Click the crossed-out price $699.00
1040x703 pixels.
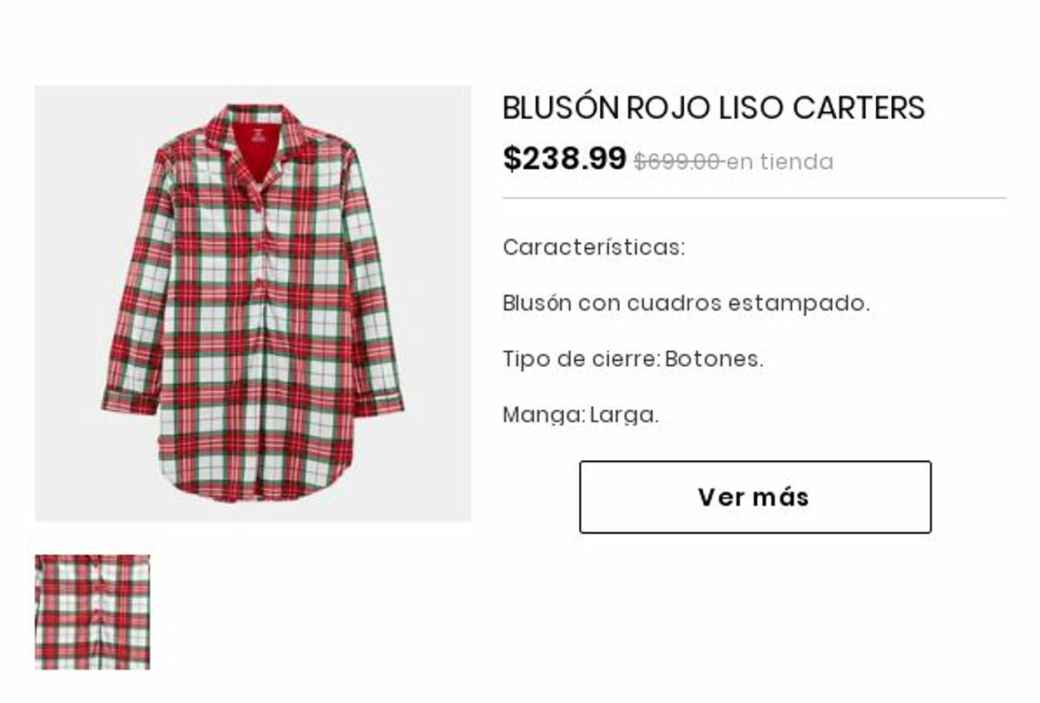pos(676,161)
